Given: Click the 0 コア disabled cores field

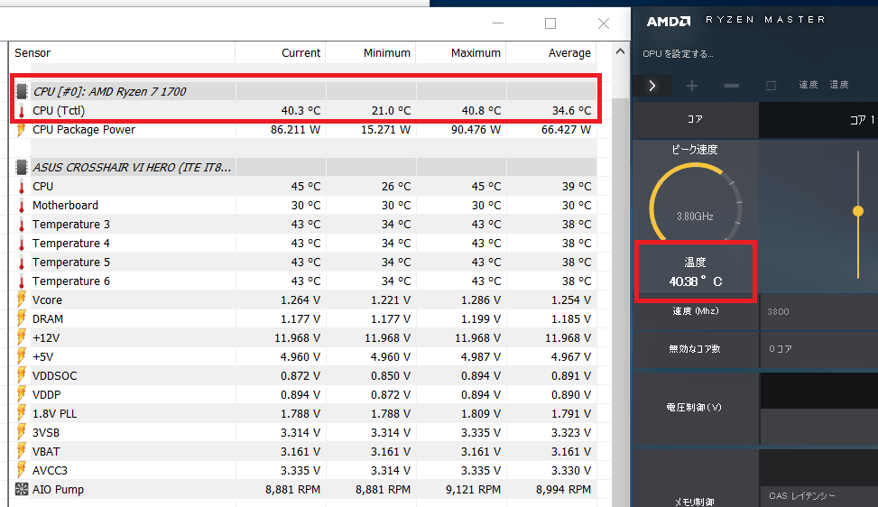Looking at the screenshot, I should 818,348.
